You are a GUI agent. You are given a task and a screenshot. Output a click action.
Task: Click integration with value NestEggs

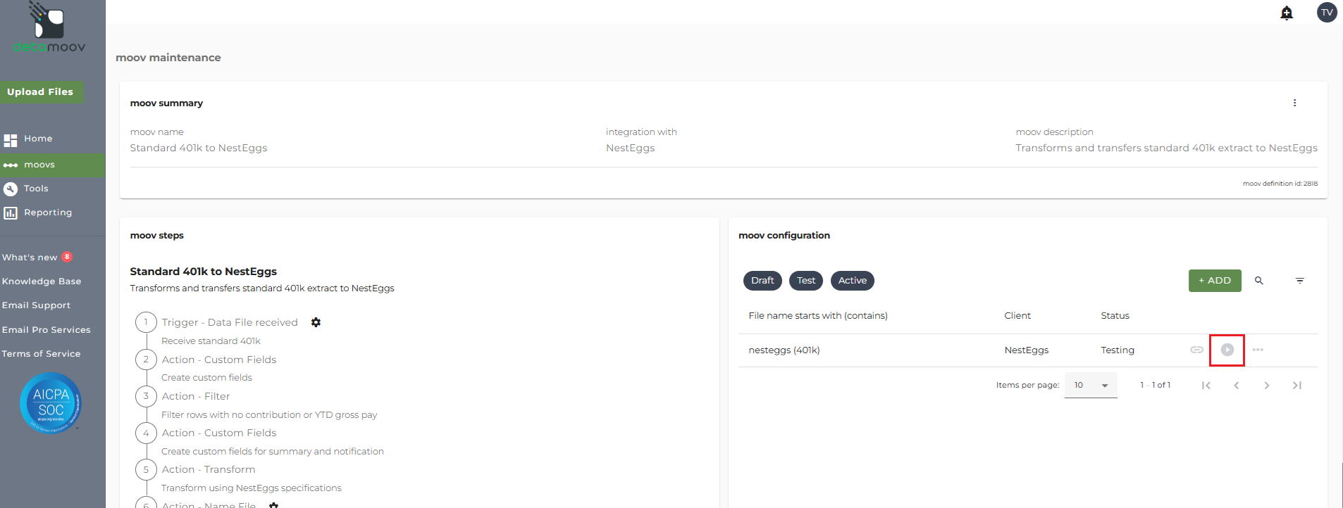click(x=630, y=148)
